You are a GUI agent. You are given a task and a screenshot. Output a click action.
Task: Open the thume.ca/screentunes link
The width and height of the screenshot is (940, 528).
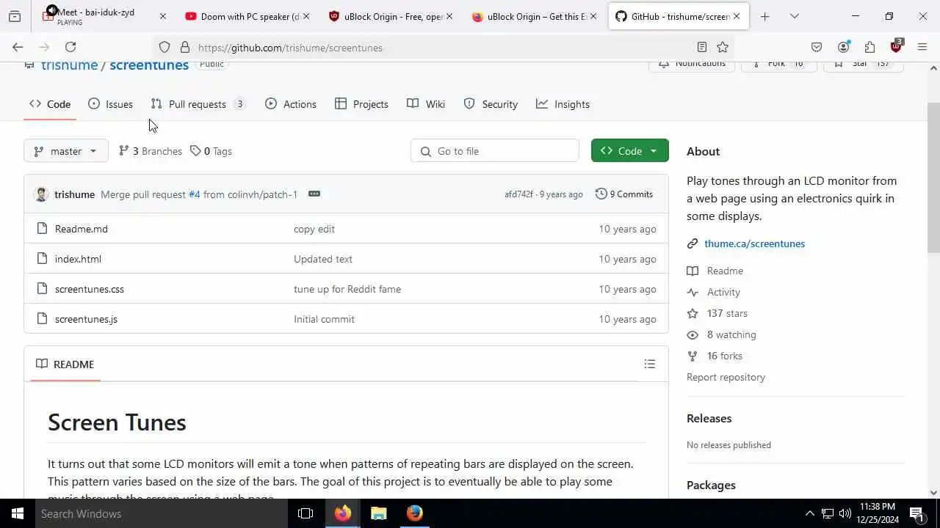pos(754,243)
